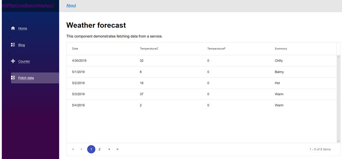This screenshot has width=342, height=159.
Task: Jump to the last page of the grid
Action: (x=118, y=149)
